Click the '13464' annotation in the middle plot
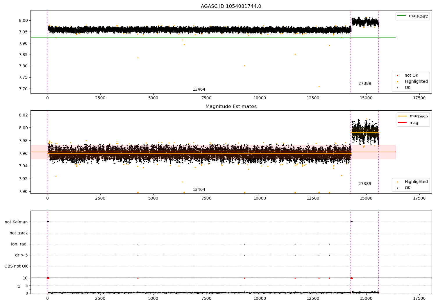Screen dimensions: 436x305 pyautogui.click(x=199, y=189)
